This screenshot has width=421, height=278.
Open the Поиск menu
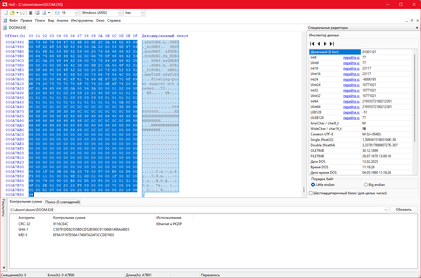(40, 20)
